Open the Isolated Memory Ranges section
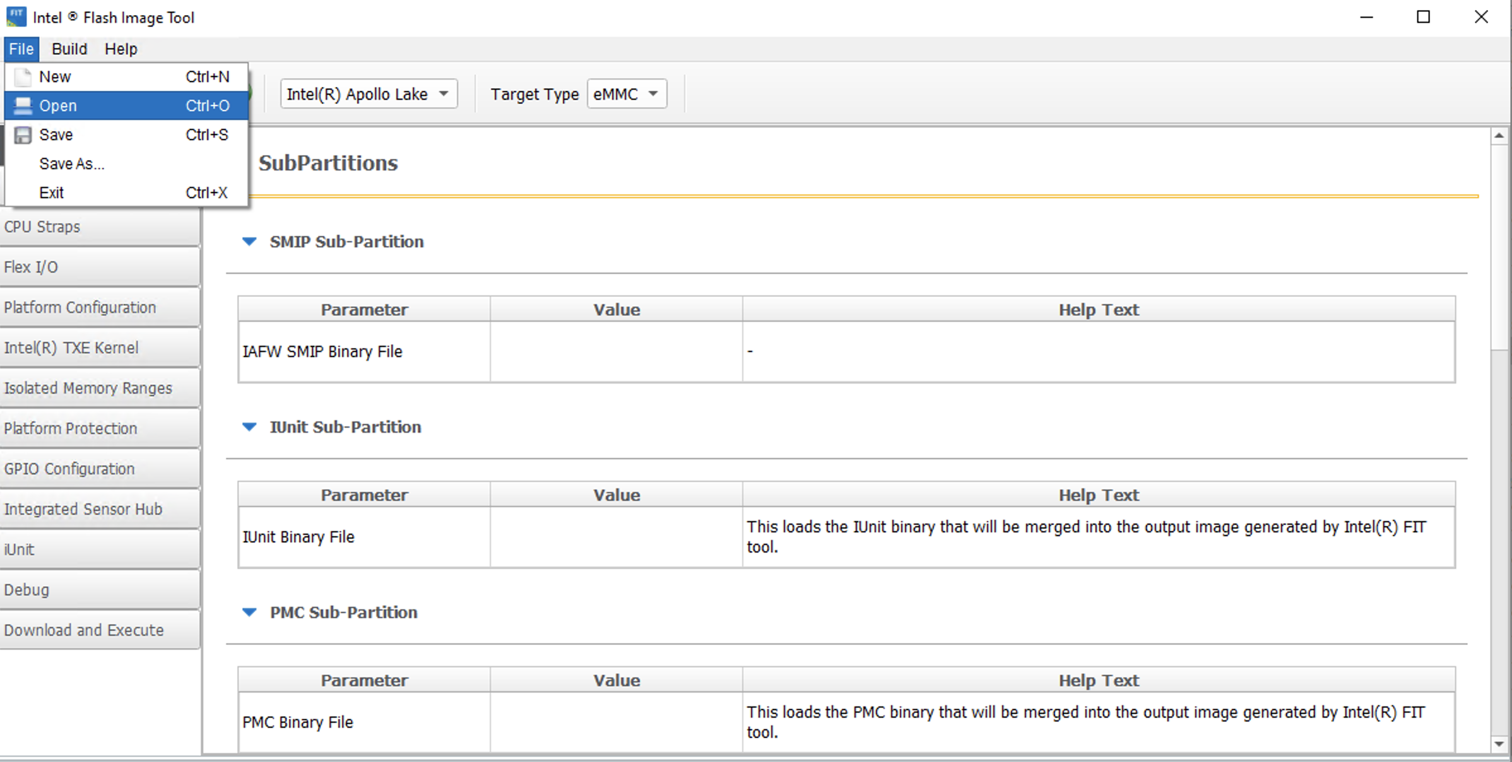Viewport: 1512px width, 762px height. (100, 389)
